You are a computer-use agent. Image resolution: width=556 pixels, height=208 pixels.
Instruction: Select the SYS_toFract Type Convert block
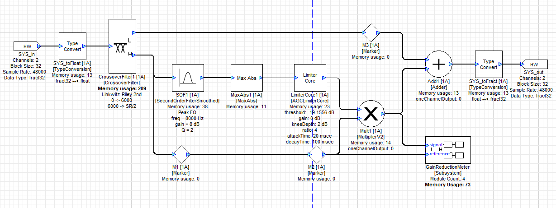pos(488,65)
